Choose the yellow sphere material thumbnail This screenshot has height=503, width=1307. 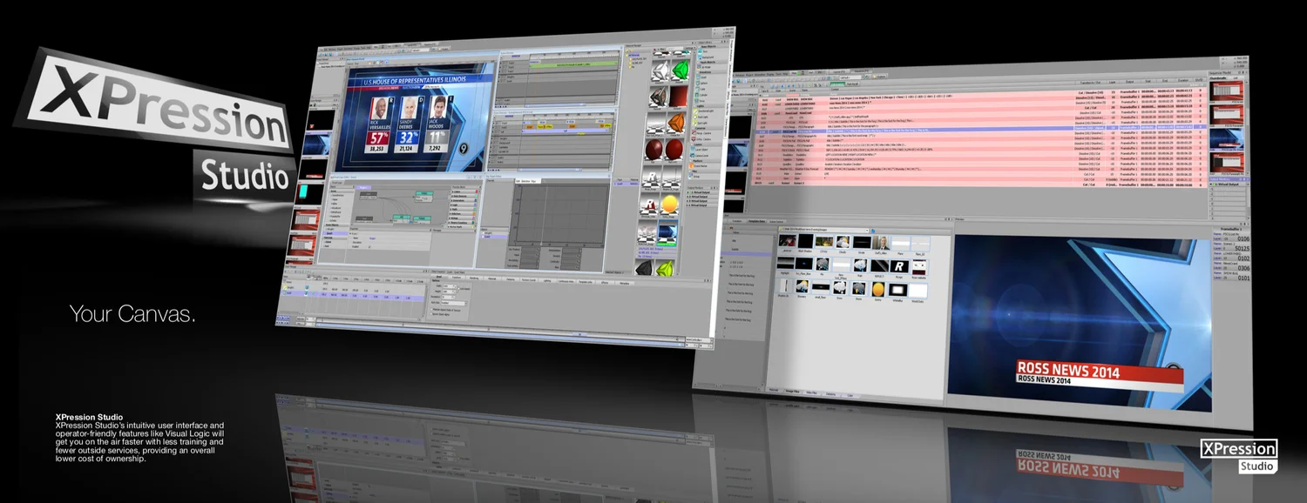671,203
